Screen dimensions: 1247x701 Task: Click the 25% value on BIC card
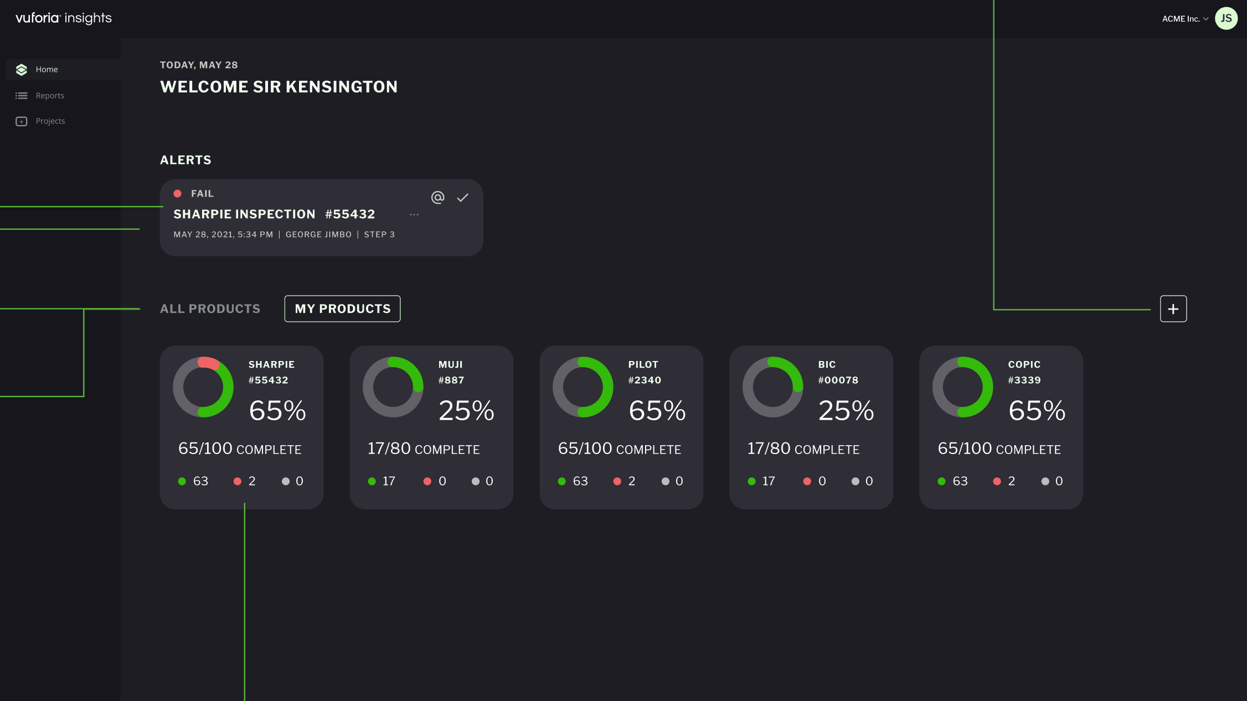pos(846,411)
